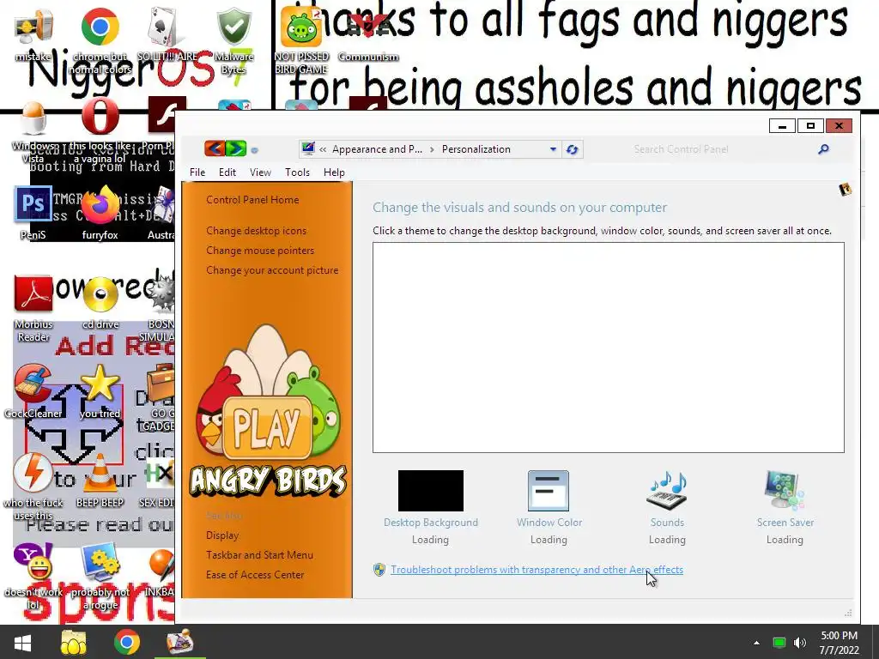
Task: Click the address bar computer icon
Action: pyautogui.click(x=308, y=148)
